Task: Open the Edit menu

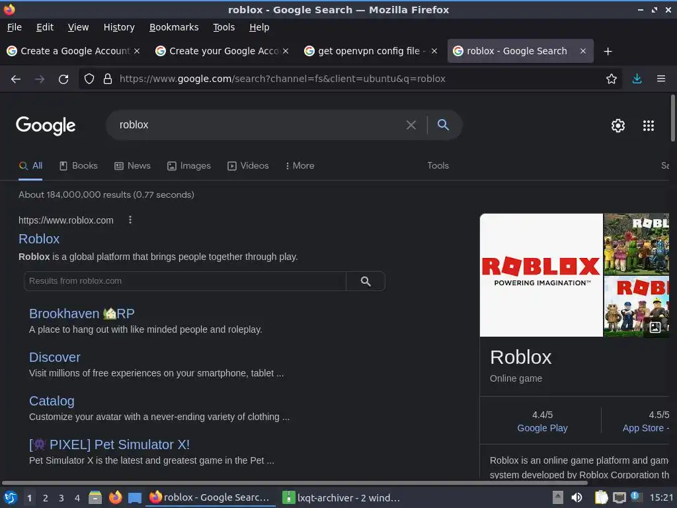Action: (x=45, y=27)
